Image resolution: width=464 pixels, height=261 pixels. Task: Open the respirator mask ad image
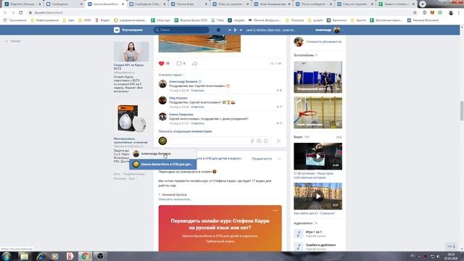(131, 119)
